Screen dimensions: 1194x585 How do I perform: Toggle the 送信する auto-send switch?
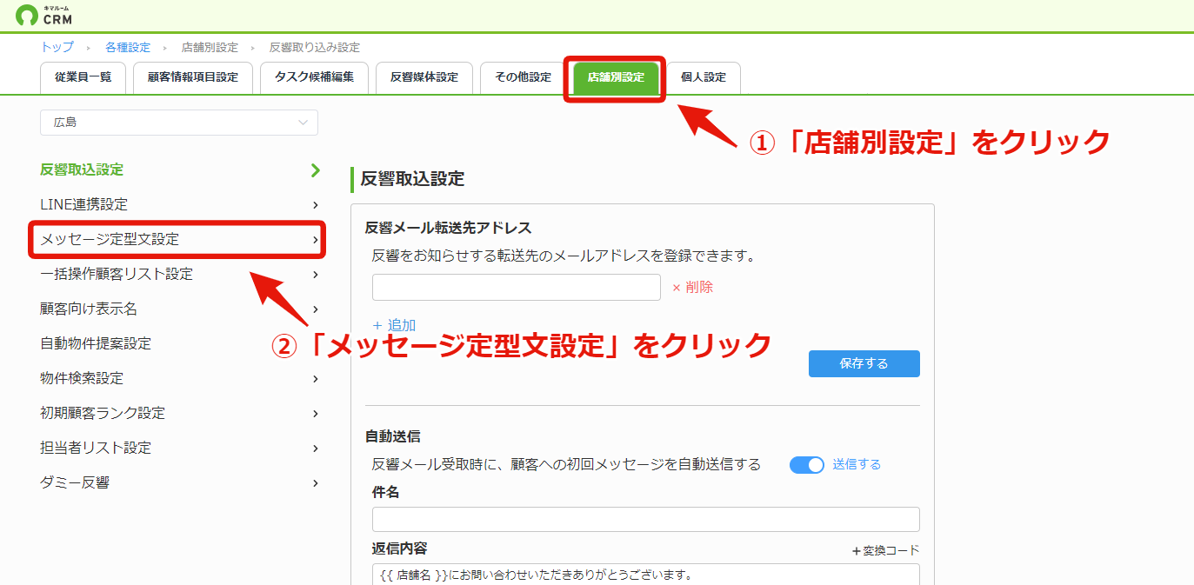807,464
